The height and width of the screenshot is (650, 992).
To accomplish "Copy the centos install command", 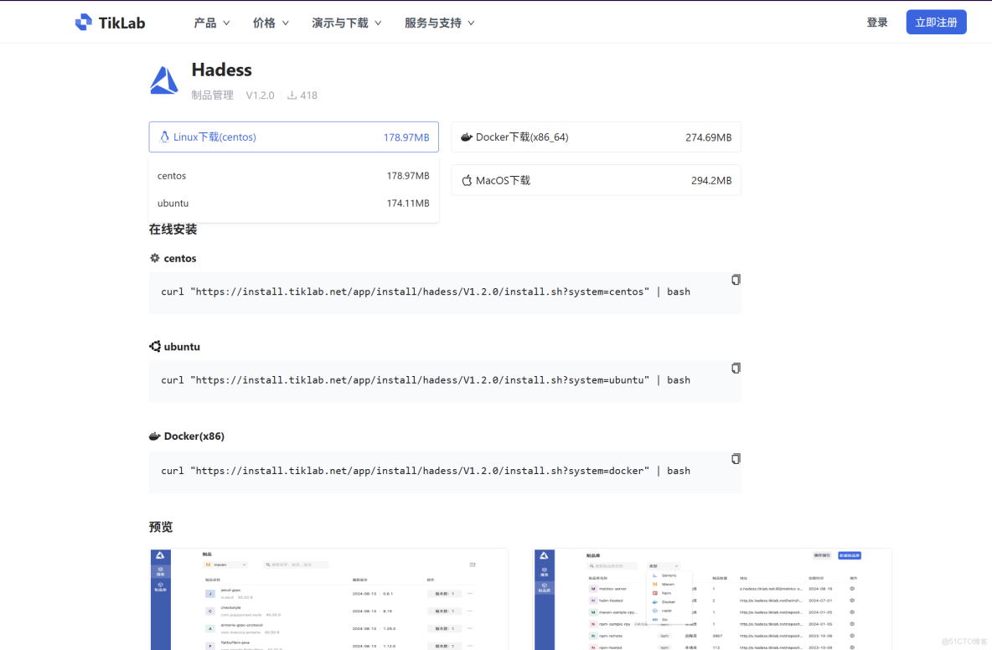I will point(735,279).
